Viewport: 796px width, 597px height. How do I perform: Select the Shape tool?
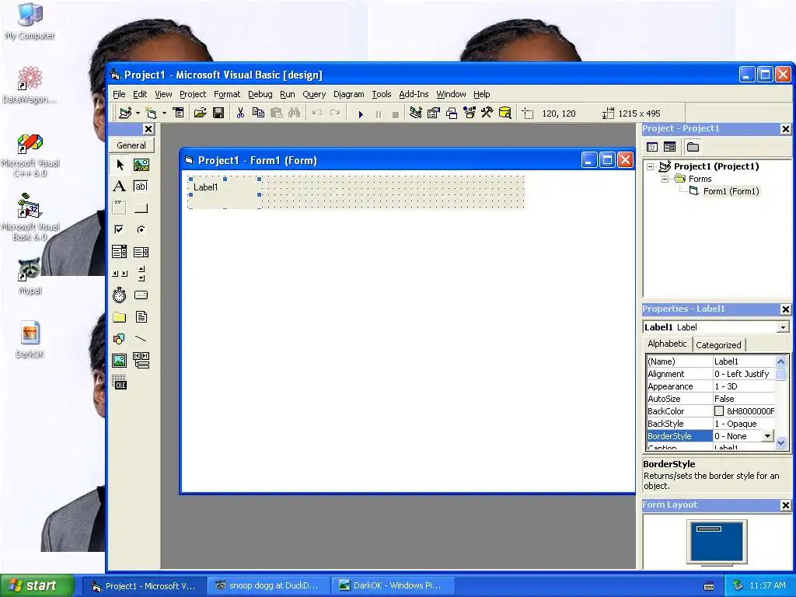(120, 339)
